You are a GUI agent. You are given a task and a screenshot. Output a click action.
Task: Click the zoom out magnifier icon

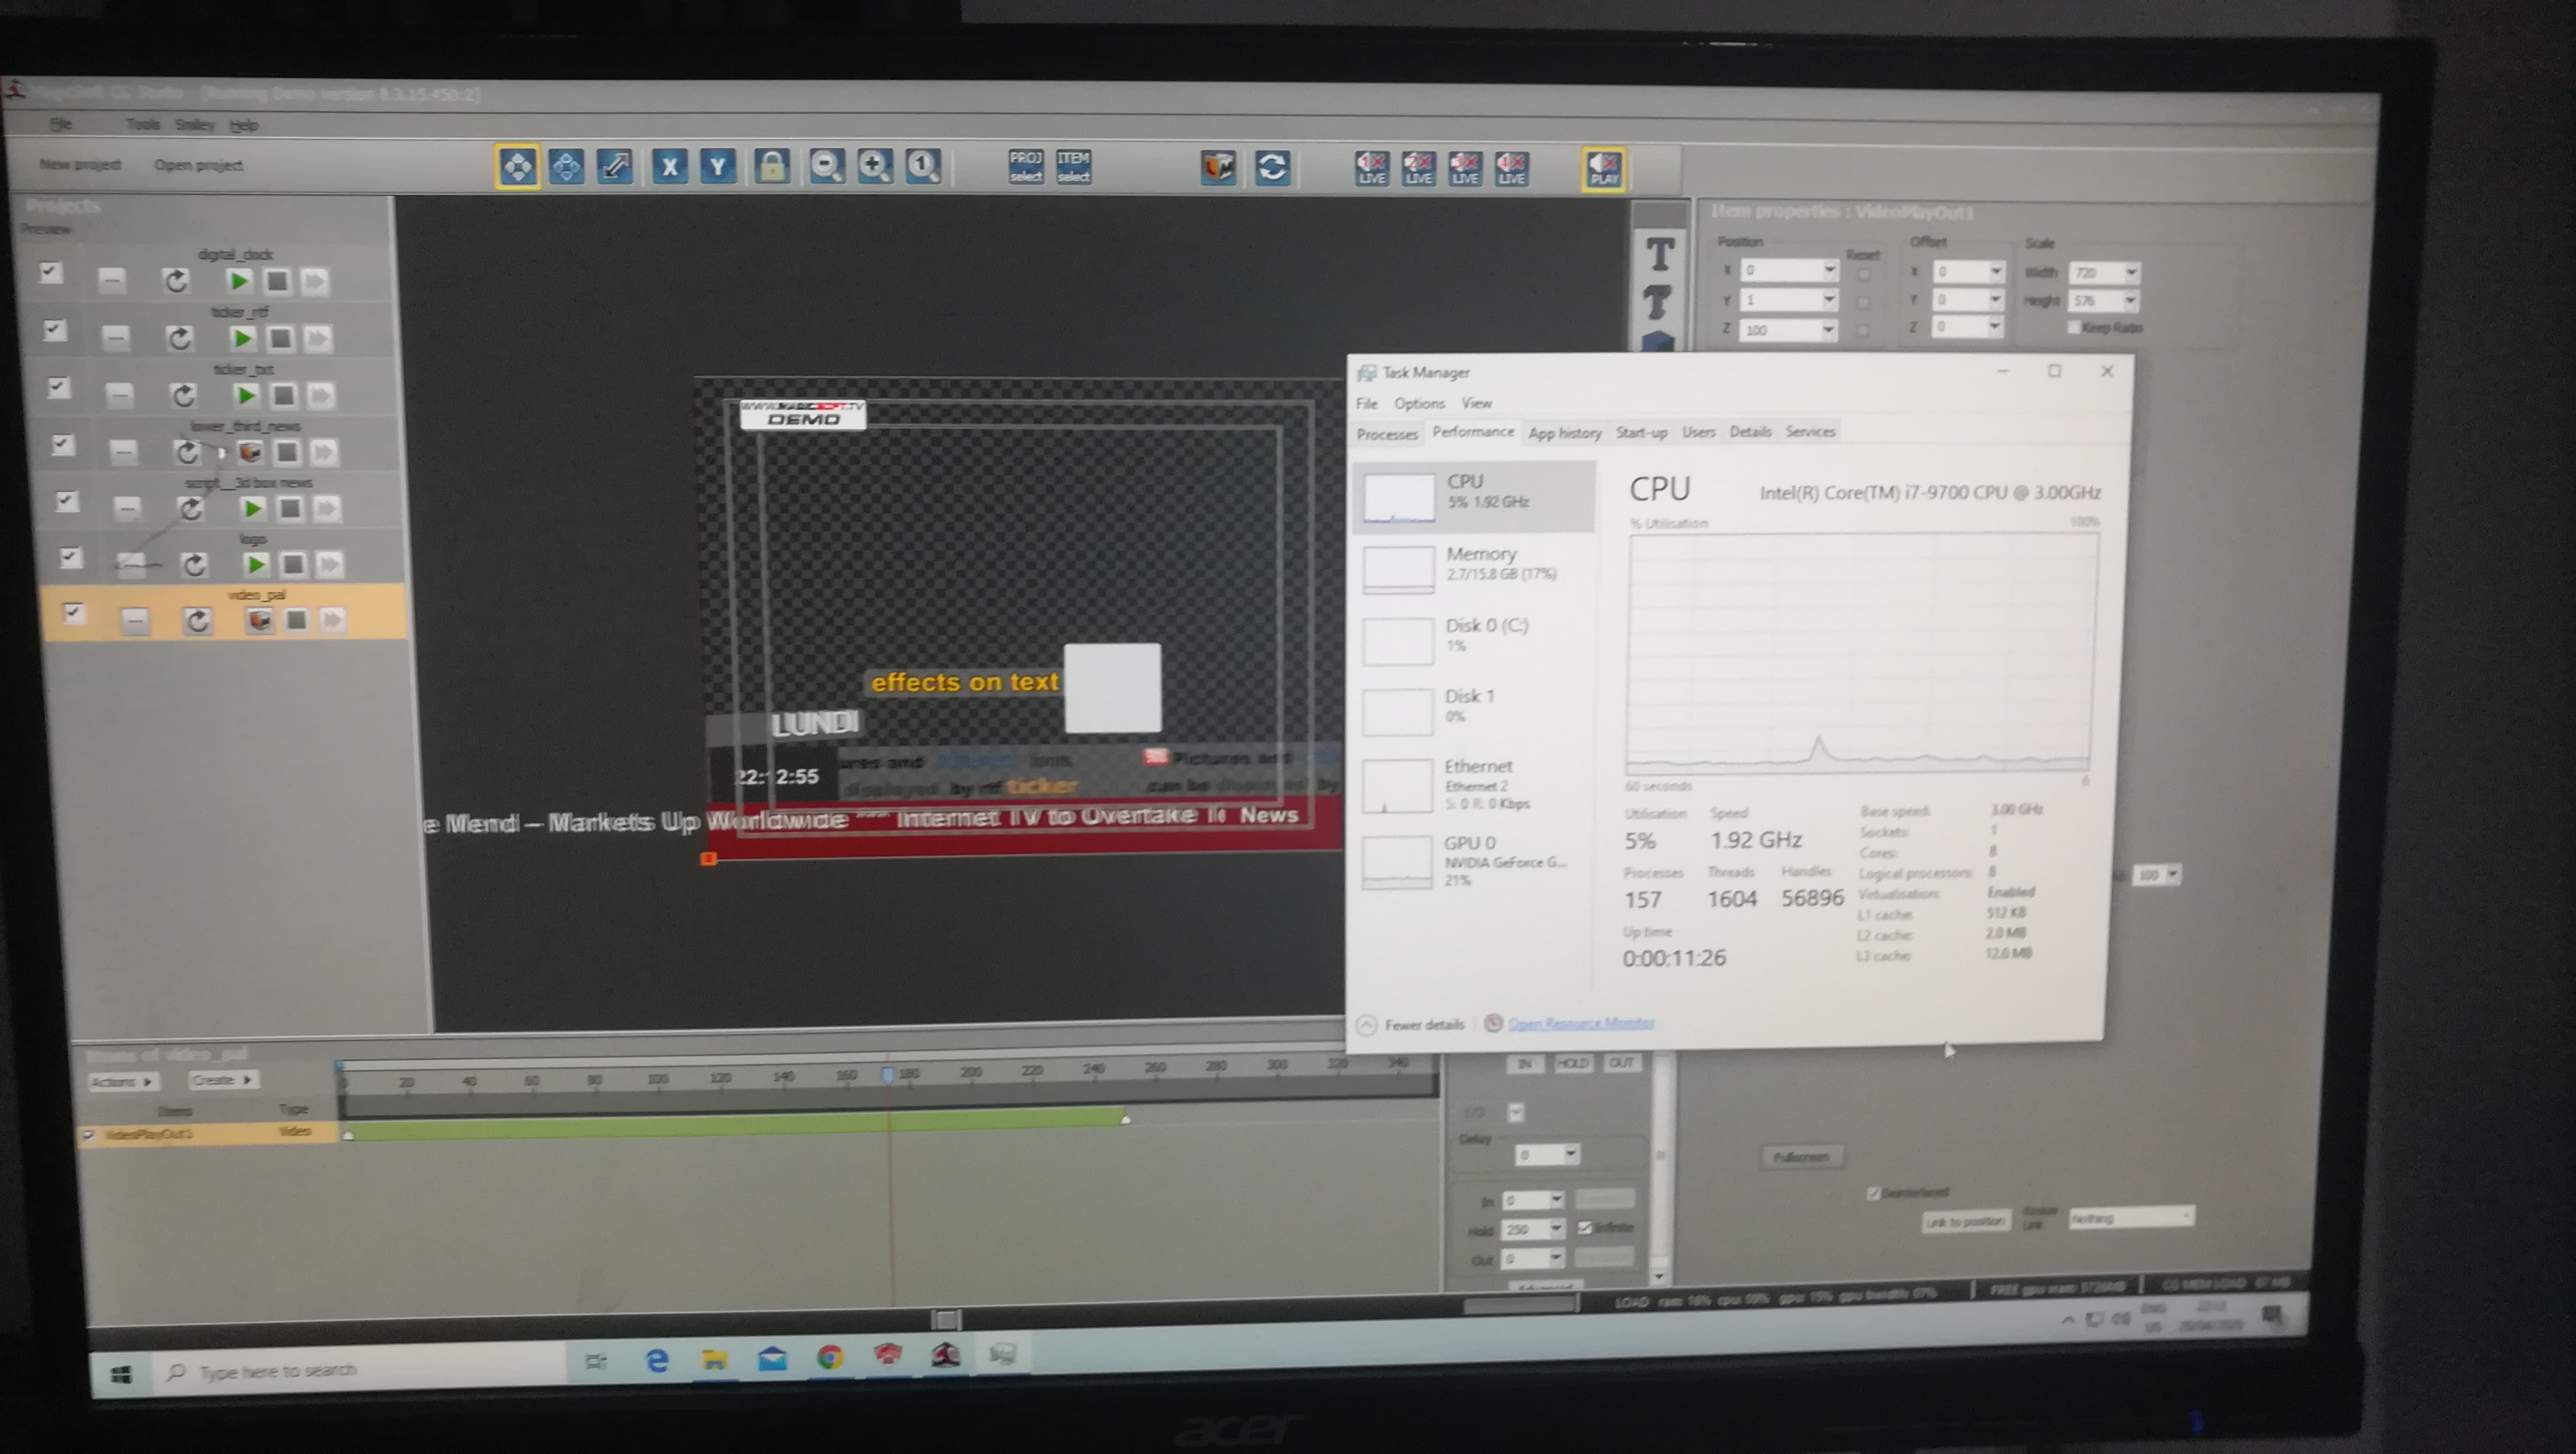pos(826,166)
